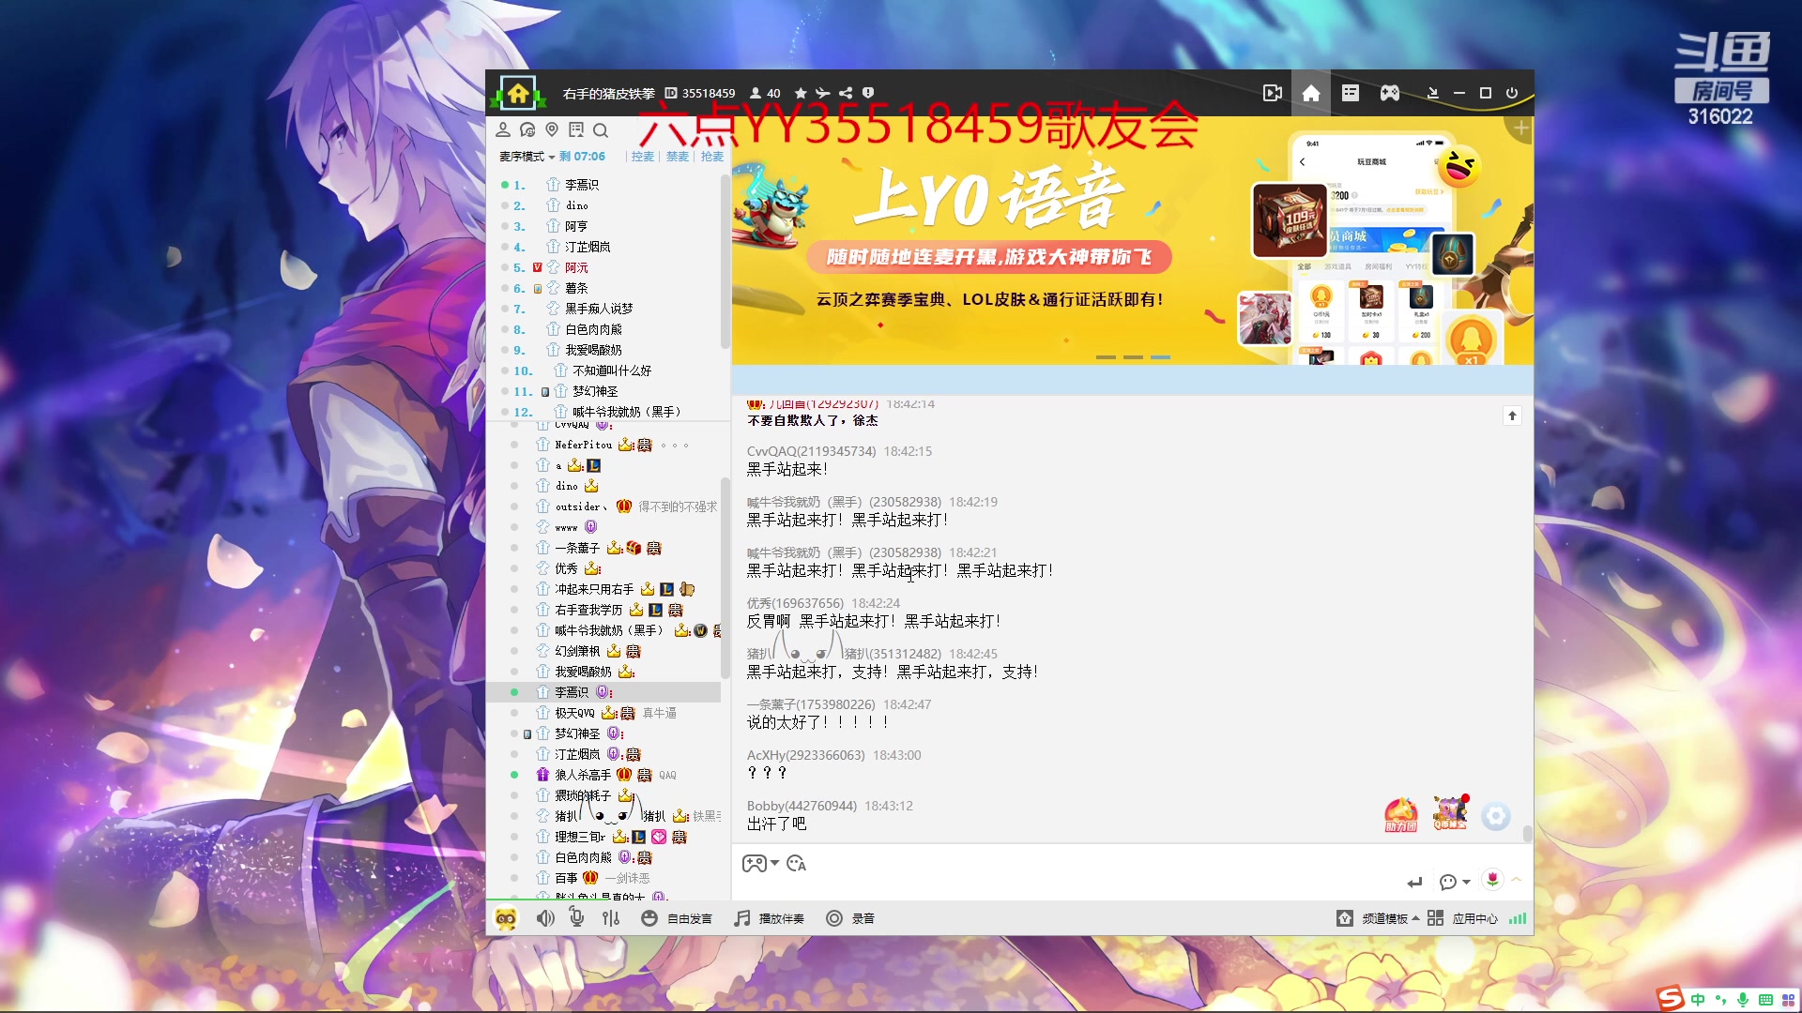Image resolution: width=1802 pixels, height=1013 pixels.
Task: Expand the 频道模板 menu
Action: 1378,918
